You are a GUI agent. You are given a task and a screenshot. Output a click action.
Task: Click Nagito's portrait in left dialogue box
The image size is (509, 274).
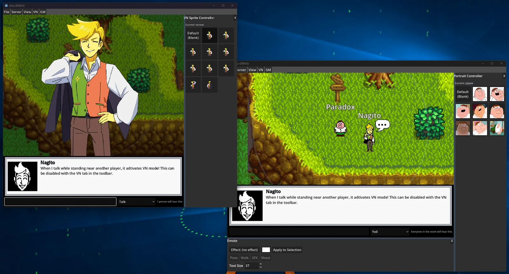point(22,176)
